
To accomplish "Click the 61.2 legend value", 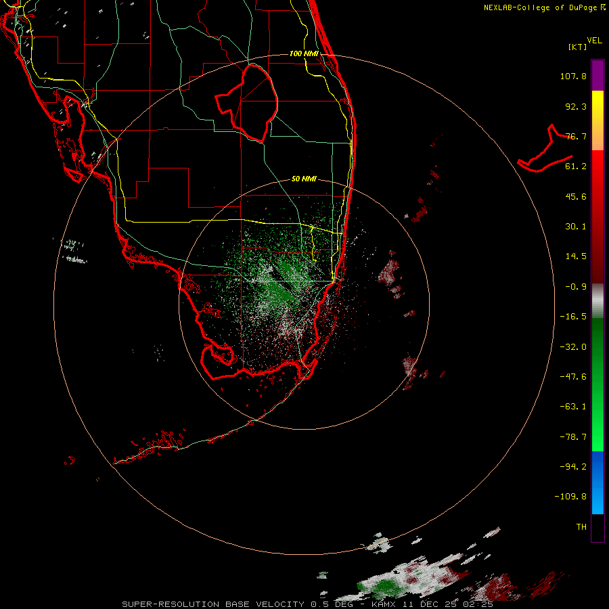I will (576, 166).
